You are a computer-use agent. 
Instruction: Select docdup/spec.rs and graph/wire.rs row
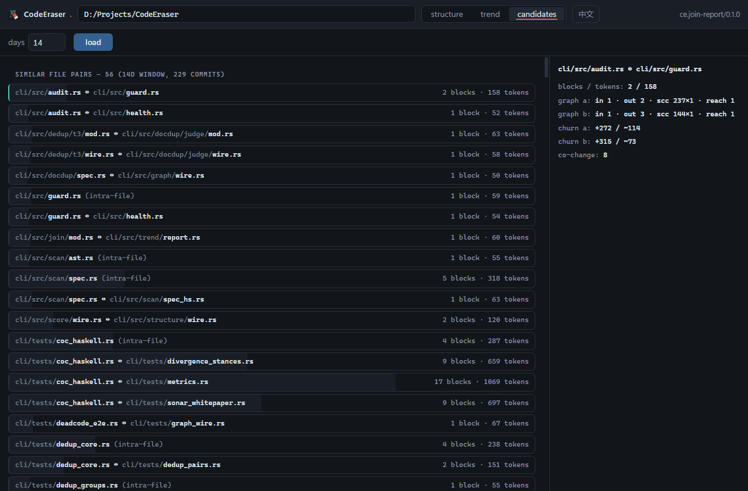point(272,175)
